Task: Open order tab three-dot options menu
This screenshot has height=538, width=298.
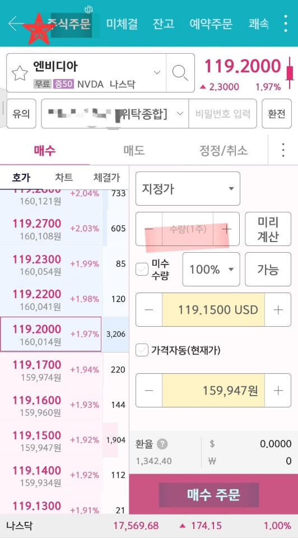Action: click(283, 150)
